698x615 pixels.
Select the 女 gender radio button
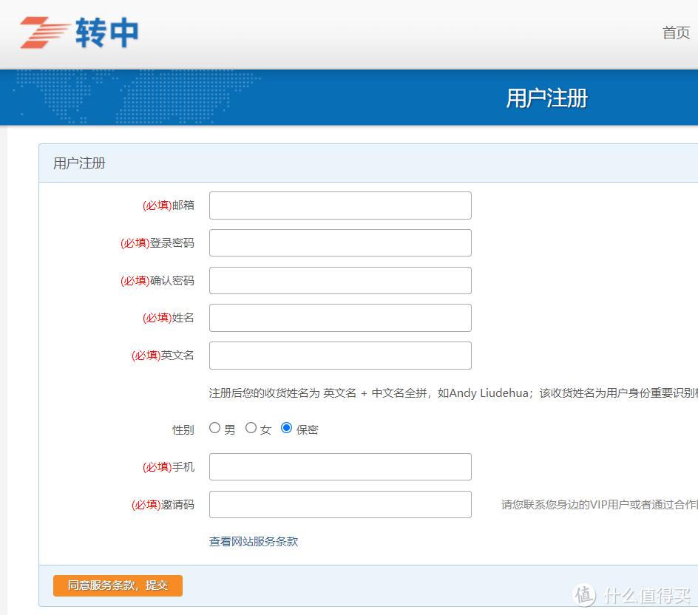point(251,427)
